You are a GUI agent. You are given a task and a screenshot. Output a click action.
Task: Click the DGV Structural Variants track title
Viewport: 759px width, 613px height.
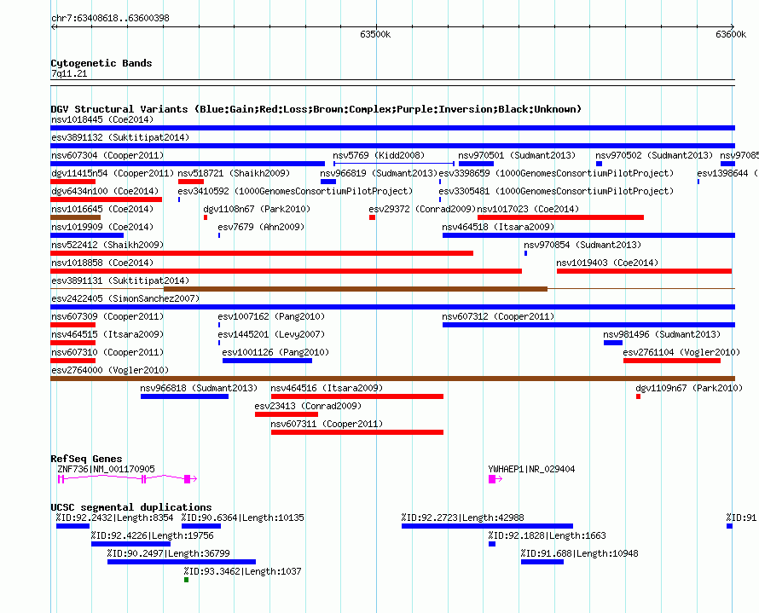point(316,109)
